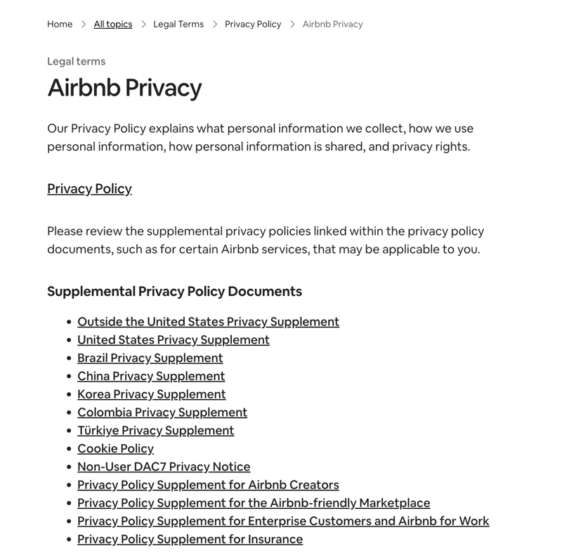Image resolution: width=562 pixels, height=558 pixels.
Task: Navigate to Legal Terms breadcrumb
Action: (x=178, y=24)
